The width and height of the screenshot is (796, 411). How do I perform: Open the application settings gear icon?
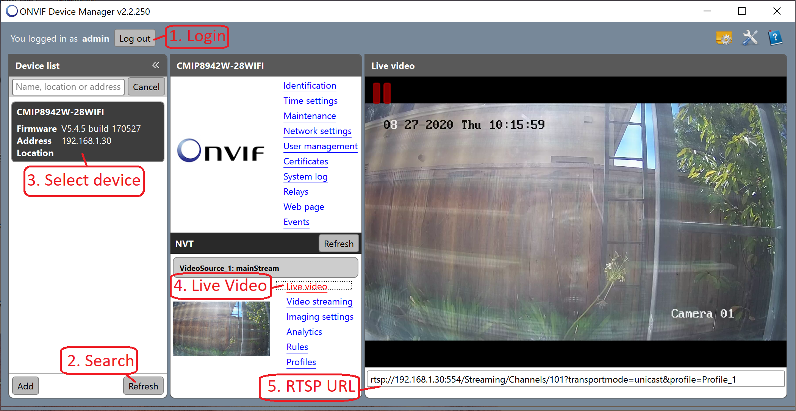coord(724,38)
